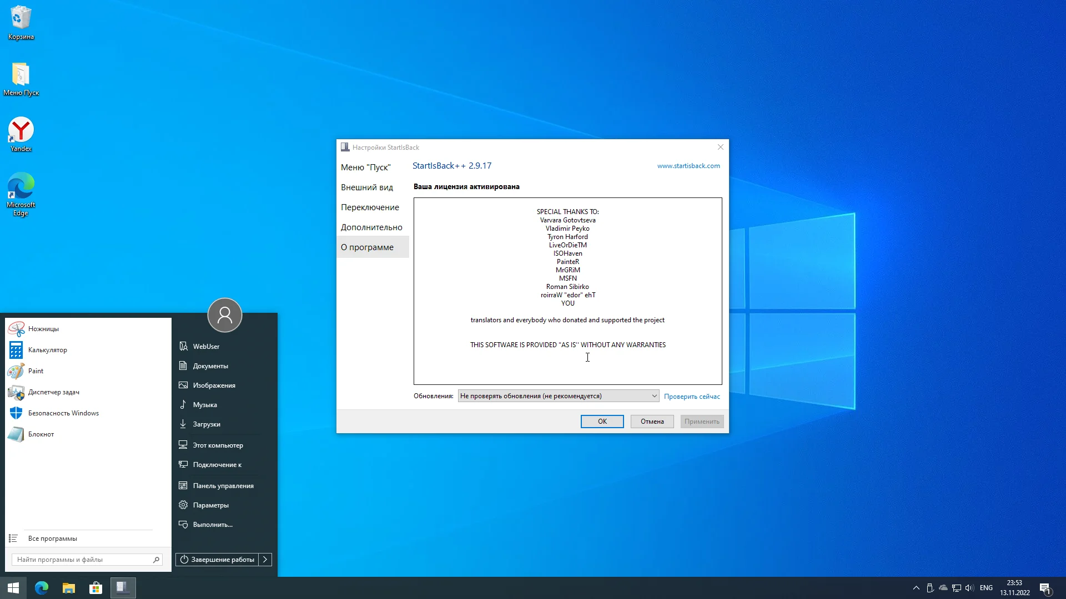Launch Блокнот from the start menu

41,434
